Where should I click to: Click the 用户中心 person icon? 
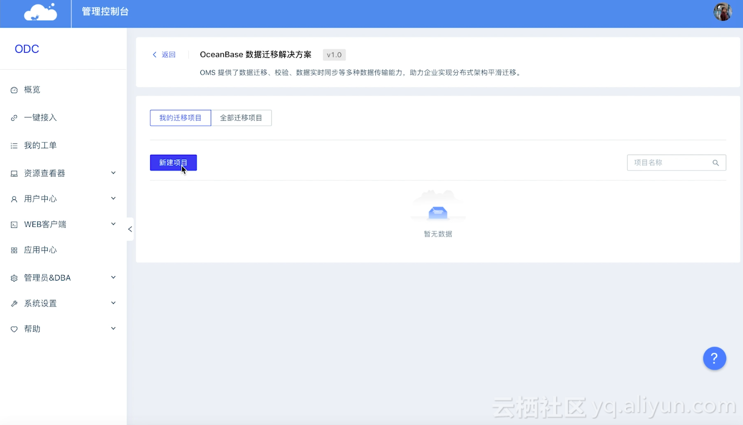point(14,199)
